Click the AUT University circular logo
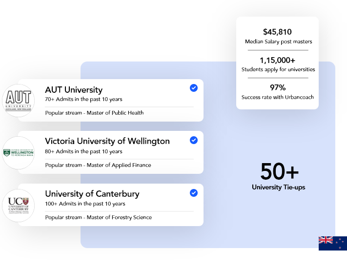Viewport: 347px width, 272px height. pos(19,101)
